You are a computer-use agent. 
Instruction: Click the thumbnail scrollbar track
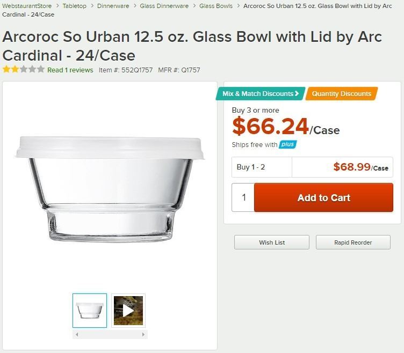(x=110, y=334)
